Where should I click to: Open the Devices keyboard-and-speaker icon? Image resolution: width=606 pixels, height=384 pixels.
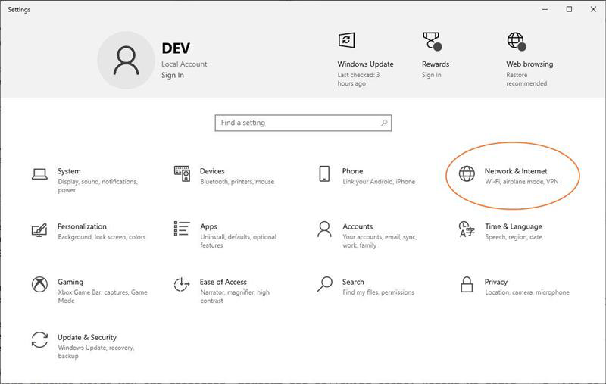[x=182, y=173]
